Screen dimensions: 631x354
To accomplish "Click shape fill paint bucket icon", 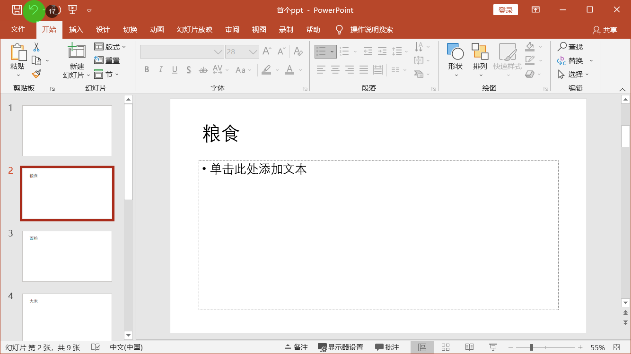I will (530, 47).
